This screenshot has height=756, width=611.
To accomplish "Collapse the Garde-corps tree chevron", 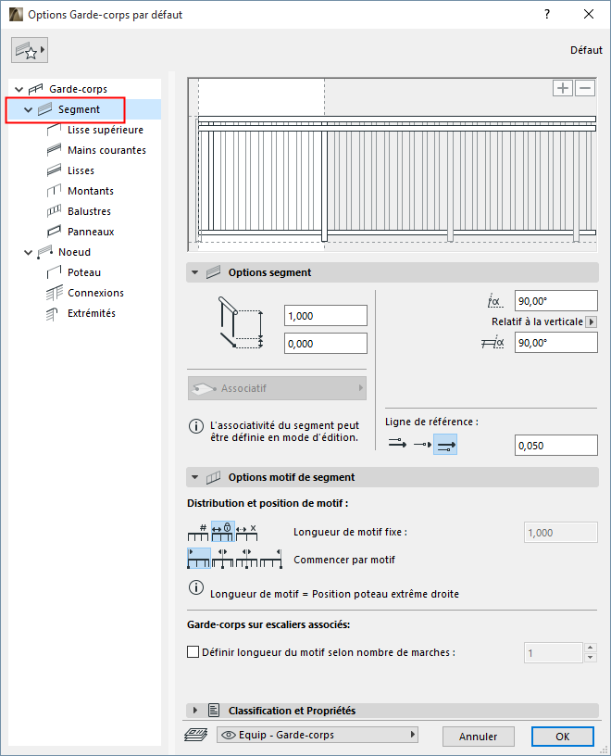I will [x=19, y=89].
